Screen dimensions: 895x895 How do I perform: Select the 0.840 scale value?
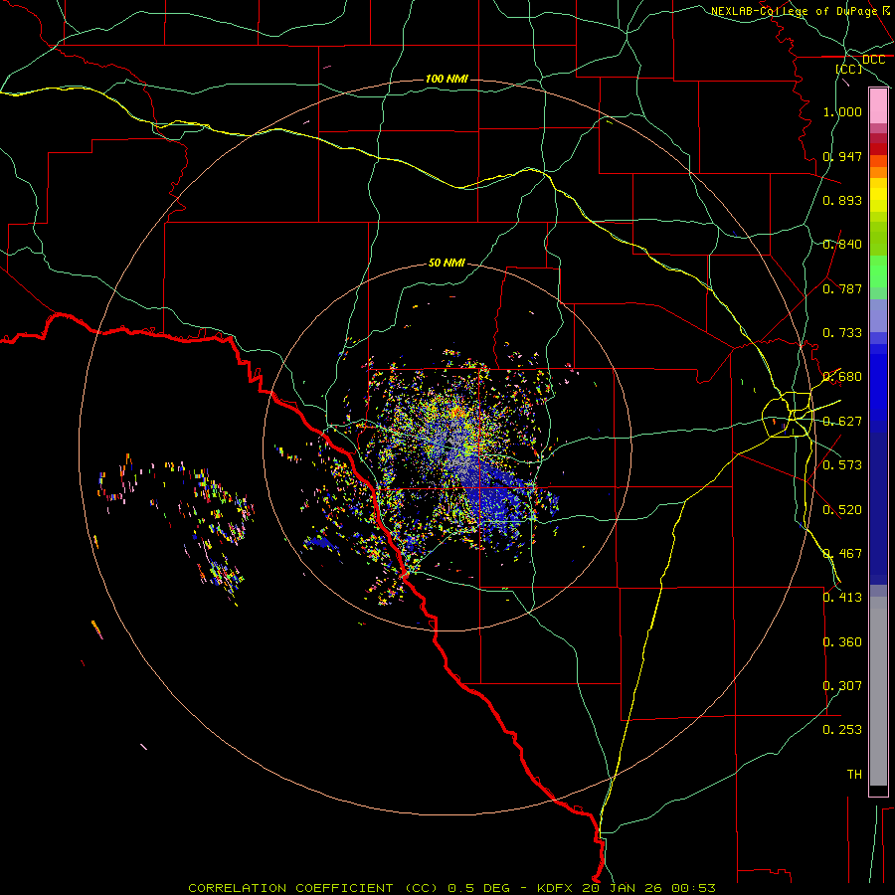click(842, 245)
